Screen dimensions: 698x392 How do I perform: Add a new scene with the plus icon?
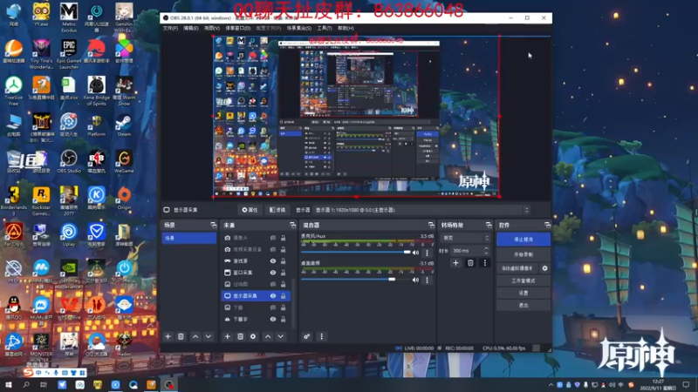tap(168, 337)
